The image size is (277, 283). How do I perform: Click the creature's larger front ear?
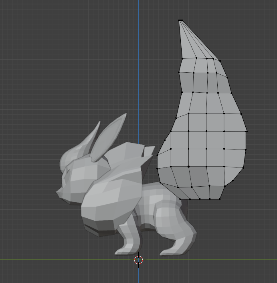pos(108,138)
